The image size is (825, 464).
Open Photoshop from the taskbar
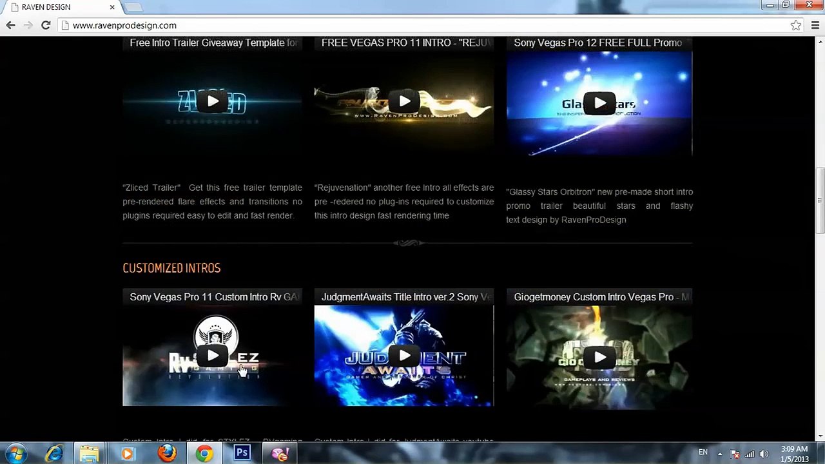pyautogui.click(x=242, y=454)
